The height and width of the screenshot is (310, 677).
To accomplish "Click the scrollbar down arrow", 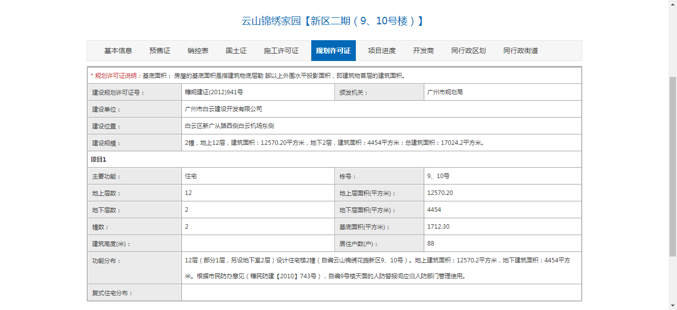I will pyautogui.click(x=673, y=306).
